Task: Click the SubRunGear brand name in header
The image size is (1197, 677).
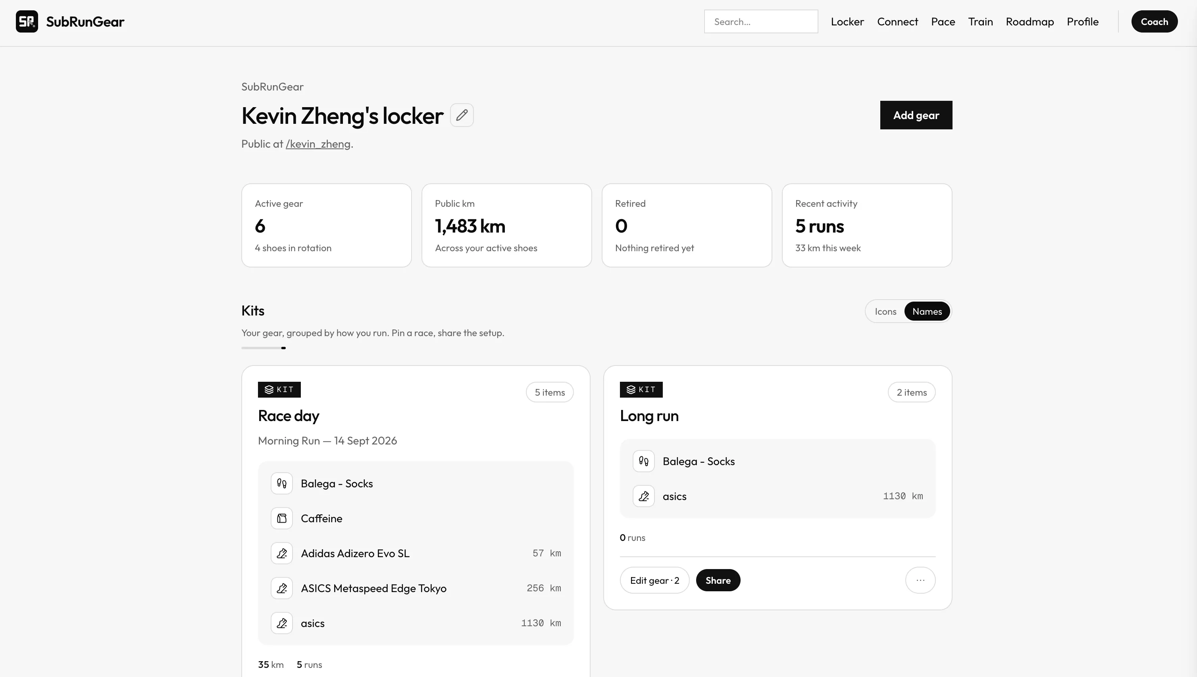Action: click(85, 21)
